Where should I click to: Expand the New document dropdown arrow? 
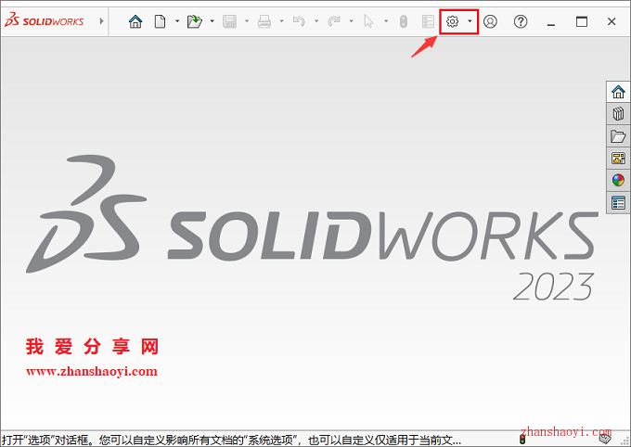pyautogui.click(x=177, y=21)
